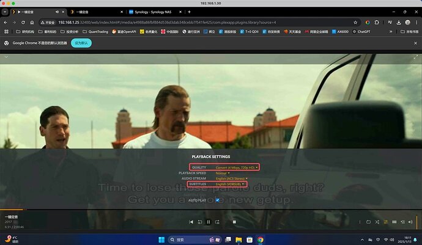The height and width of the screenshot is (245, 422).
Task: Bookmark this page with the star icon
Action: [x=355, y=23]
